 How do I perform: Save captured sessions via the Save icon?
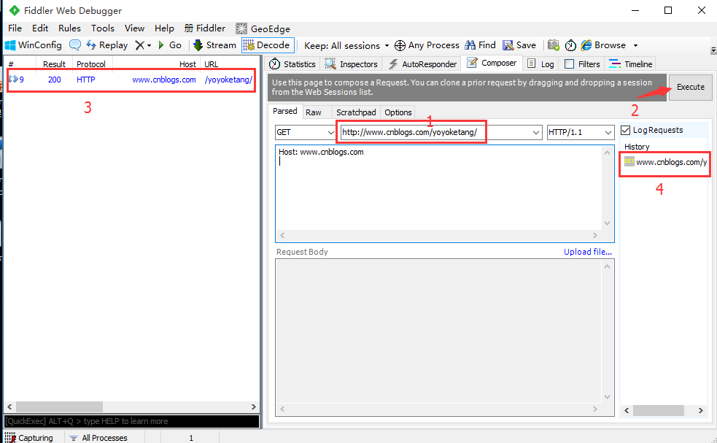coord(519,45)
